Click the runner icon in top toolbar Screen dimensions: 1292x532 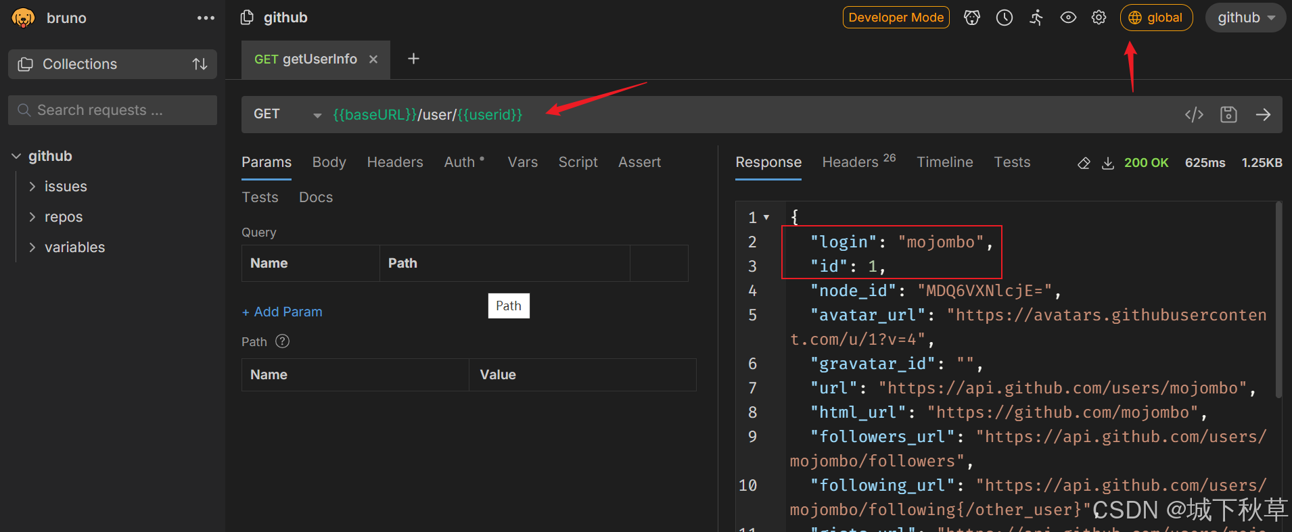1036,18
